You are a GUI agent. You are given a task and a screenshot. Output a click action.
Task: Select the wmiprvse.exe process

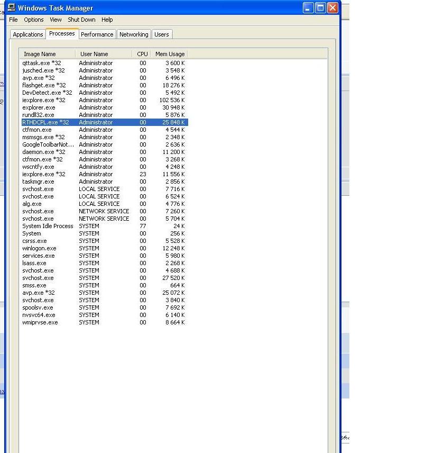(105, 323)
